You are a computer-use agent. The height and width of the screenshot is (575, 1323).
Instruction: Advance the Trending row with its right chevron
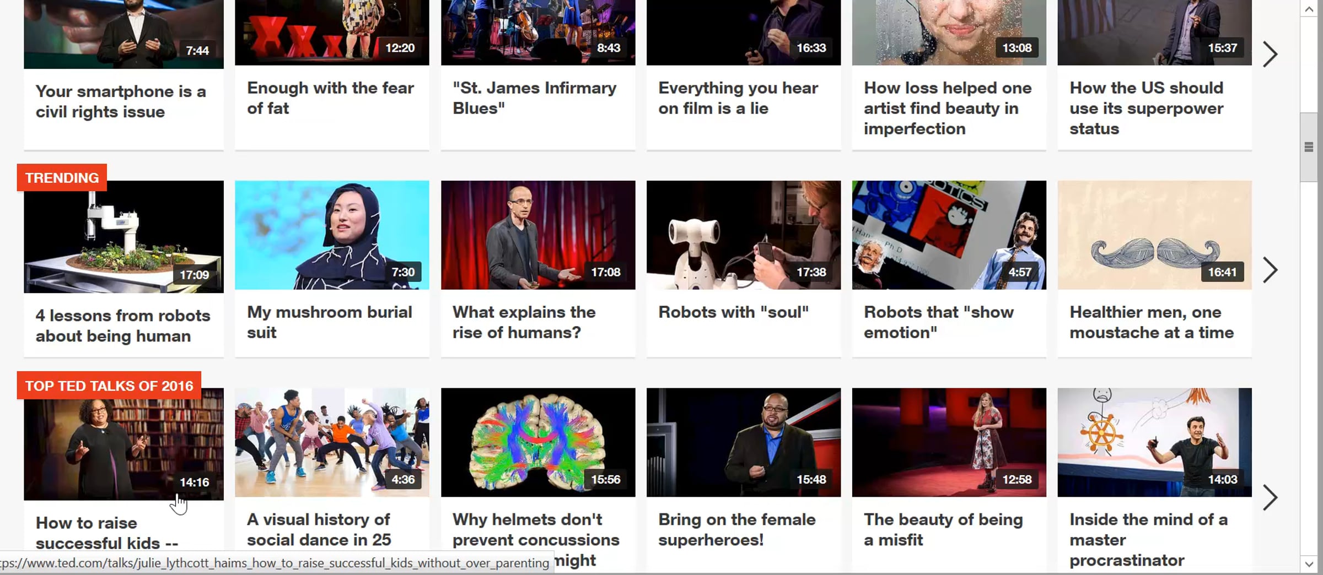point(1270,270)
